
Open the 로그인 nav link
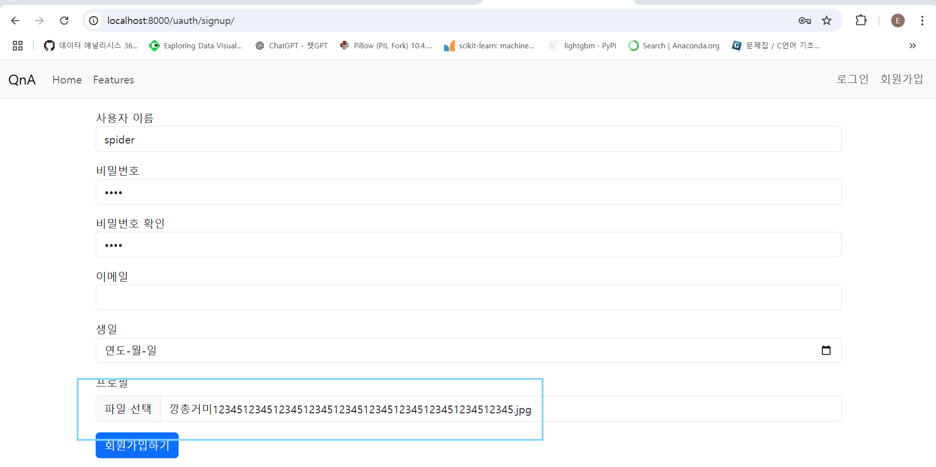click(x=853, y=79)
